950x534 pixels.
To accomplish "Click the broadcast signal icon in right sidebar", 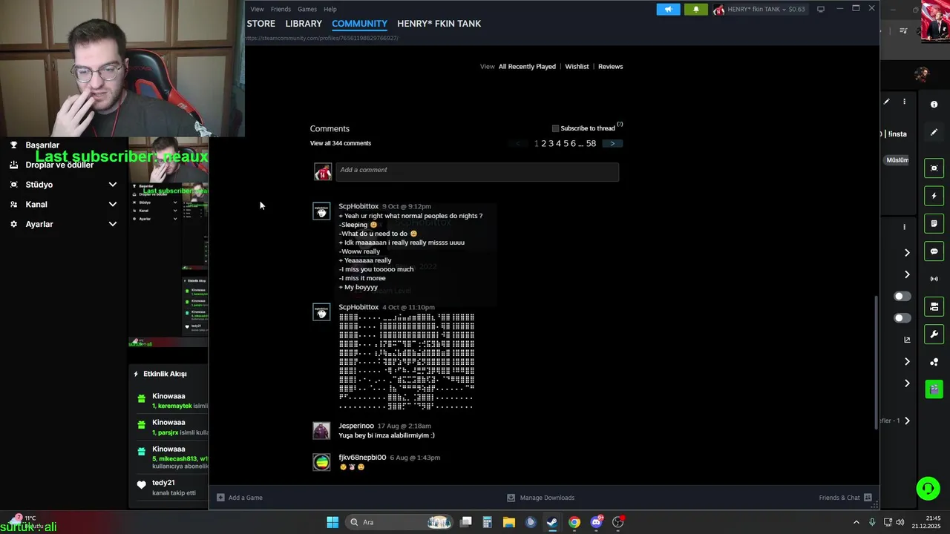I will pos(934,279).
